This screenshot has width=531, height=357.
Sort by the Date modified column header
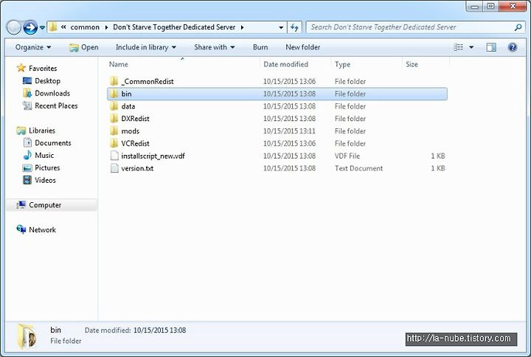point(286,64)
